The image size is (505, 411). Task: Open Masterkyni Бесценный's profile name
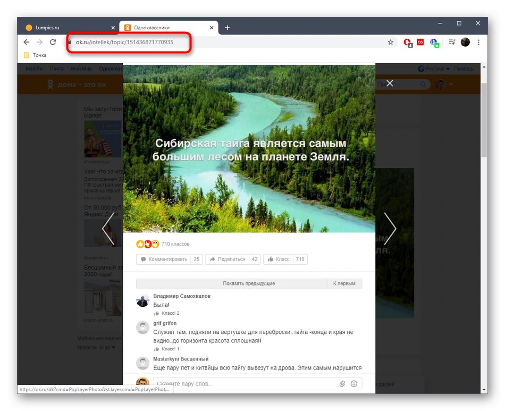click(x=181, y=359)
